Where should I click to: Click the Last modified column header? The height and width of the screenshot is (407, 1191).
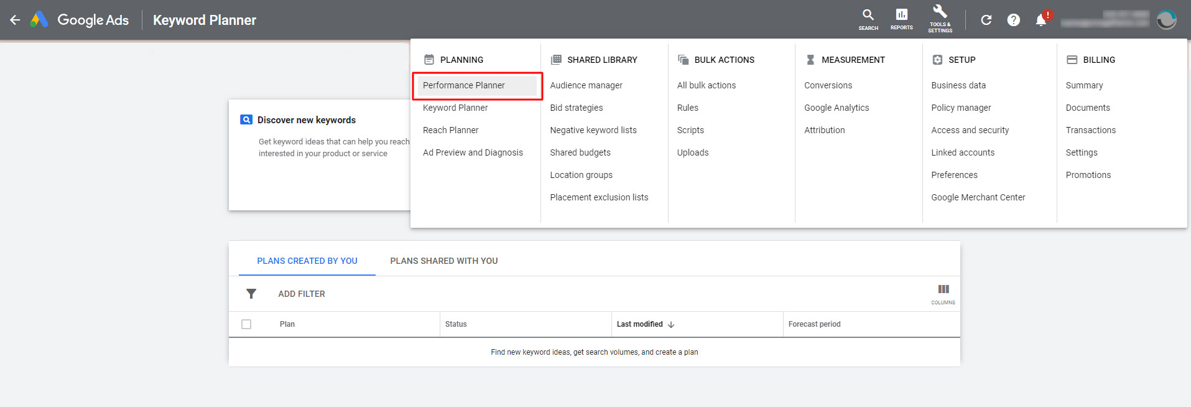click(x=640, y=324)
